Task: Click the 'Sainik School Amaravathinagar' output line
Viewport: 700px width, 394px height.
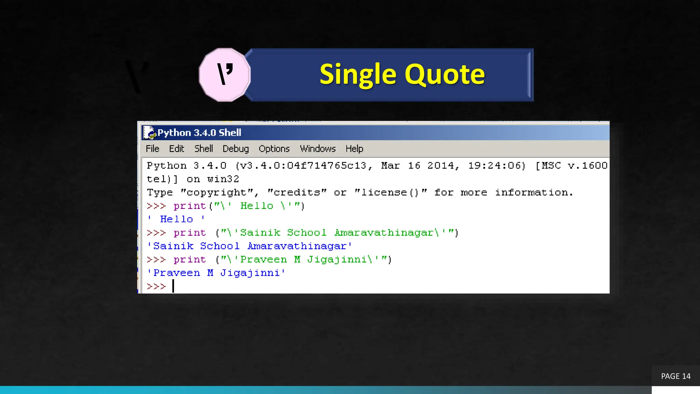Action: pos(250,246)
